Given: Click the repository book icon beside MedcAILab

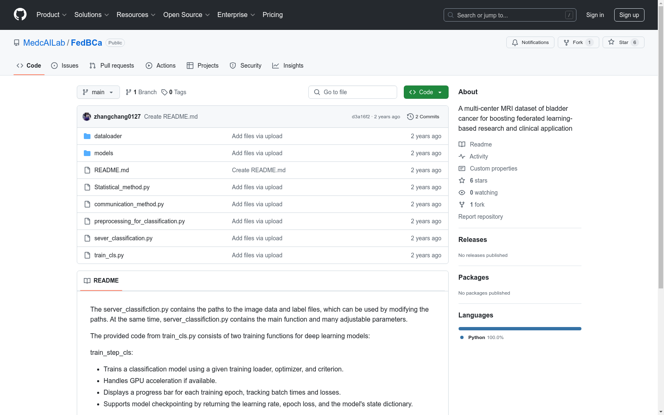Looking at the screenshot, I should (x=17, y=43).
